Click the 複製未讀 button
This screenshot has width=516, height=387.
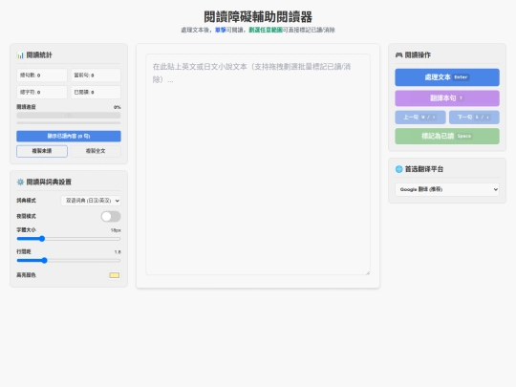42,151
